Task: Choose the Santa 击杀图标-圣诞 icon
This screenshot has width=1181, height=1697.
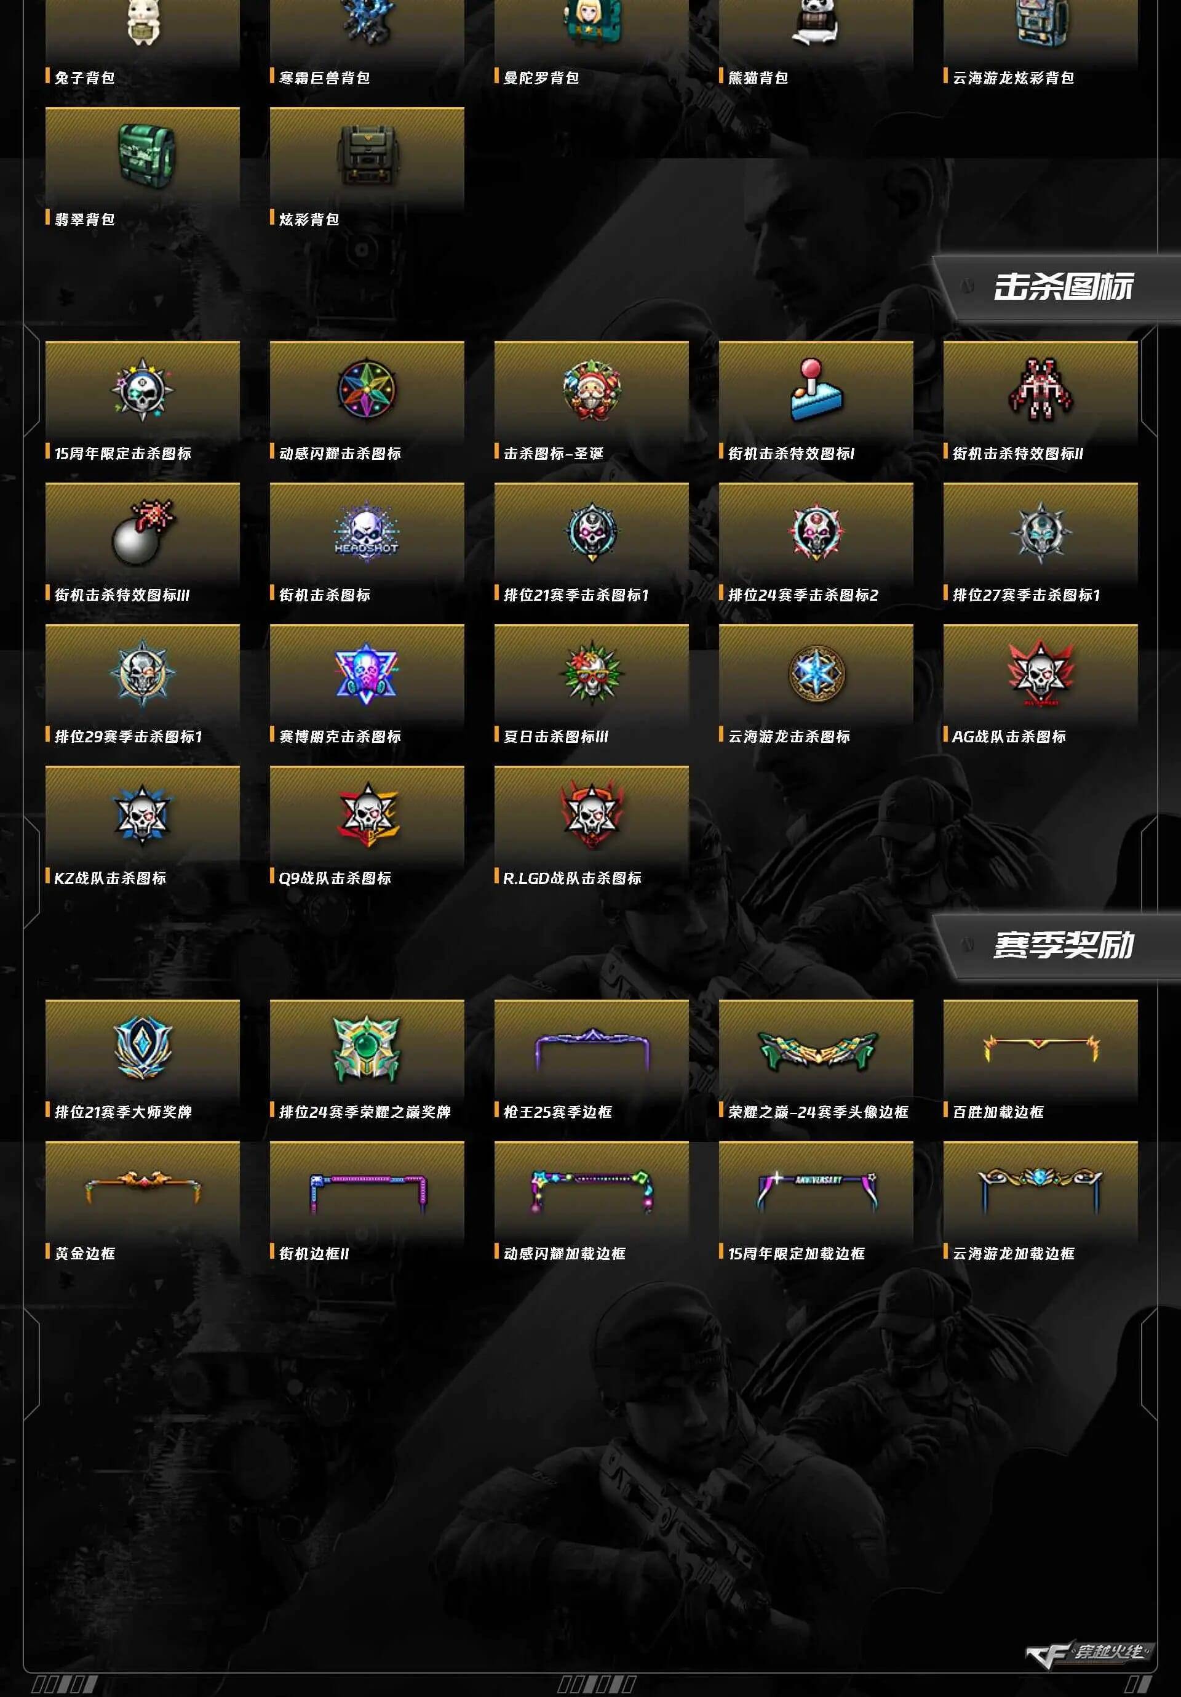Action: coord(592,390)
